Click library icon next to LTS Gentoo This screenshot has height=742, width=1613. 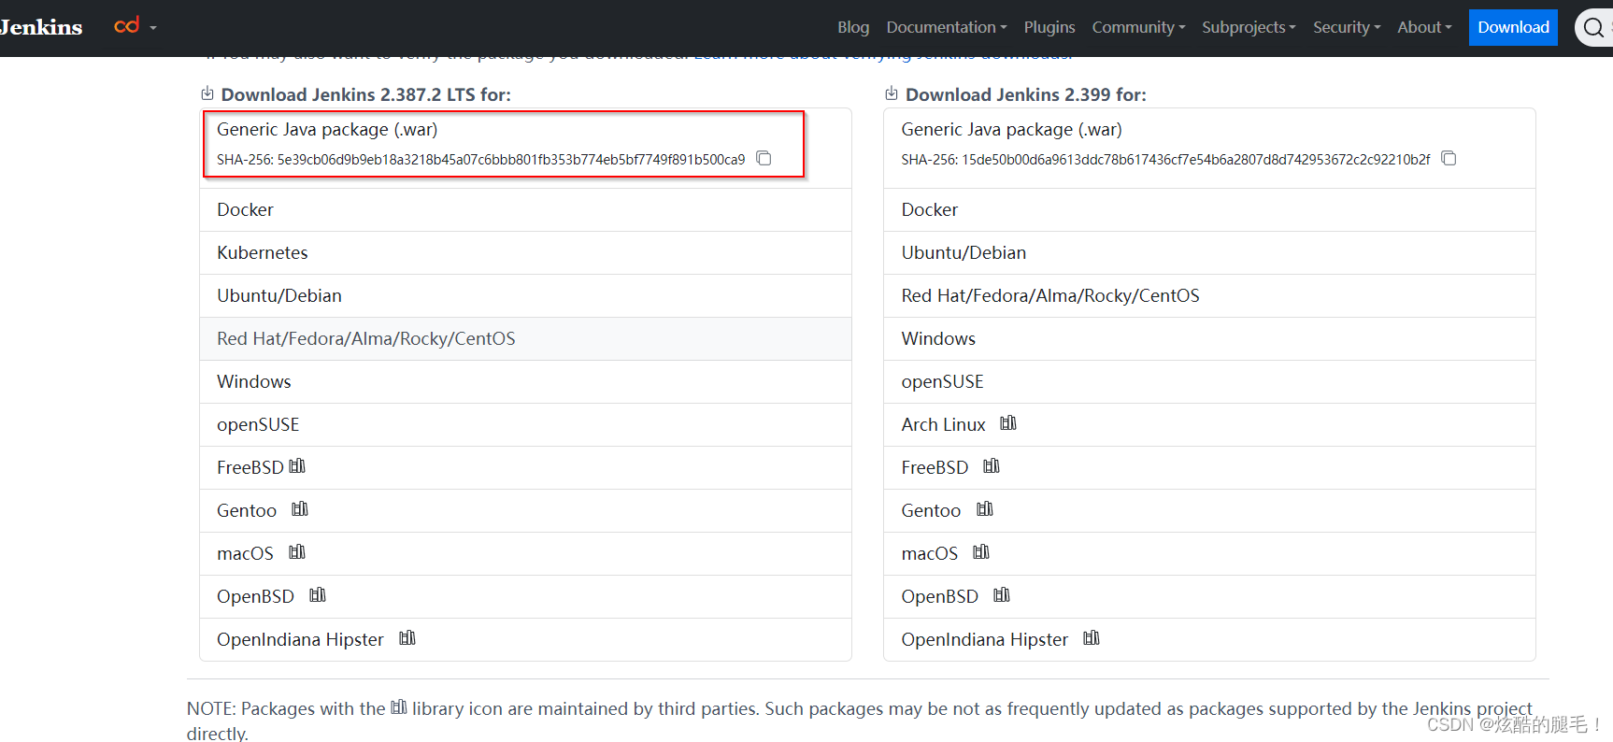click(x=300, y=508)
